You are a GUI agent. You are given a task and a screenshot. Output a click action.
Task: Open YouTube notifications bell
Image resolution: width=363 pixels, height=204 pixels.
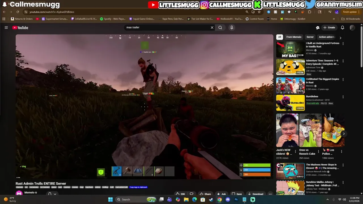click(343, 27)
